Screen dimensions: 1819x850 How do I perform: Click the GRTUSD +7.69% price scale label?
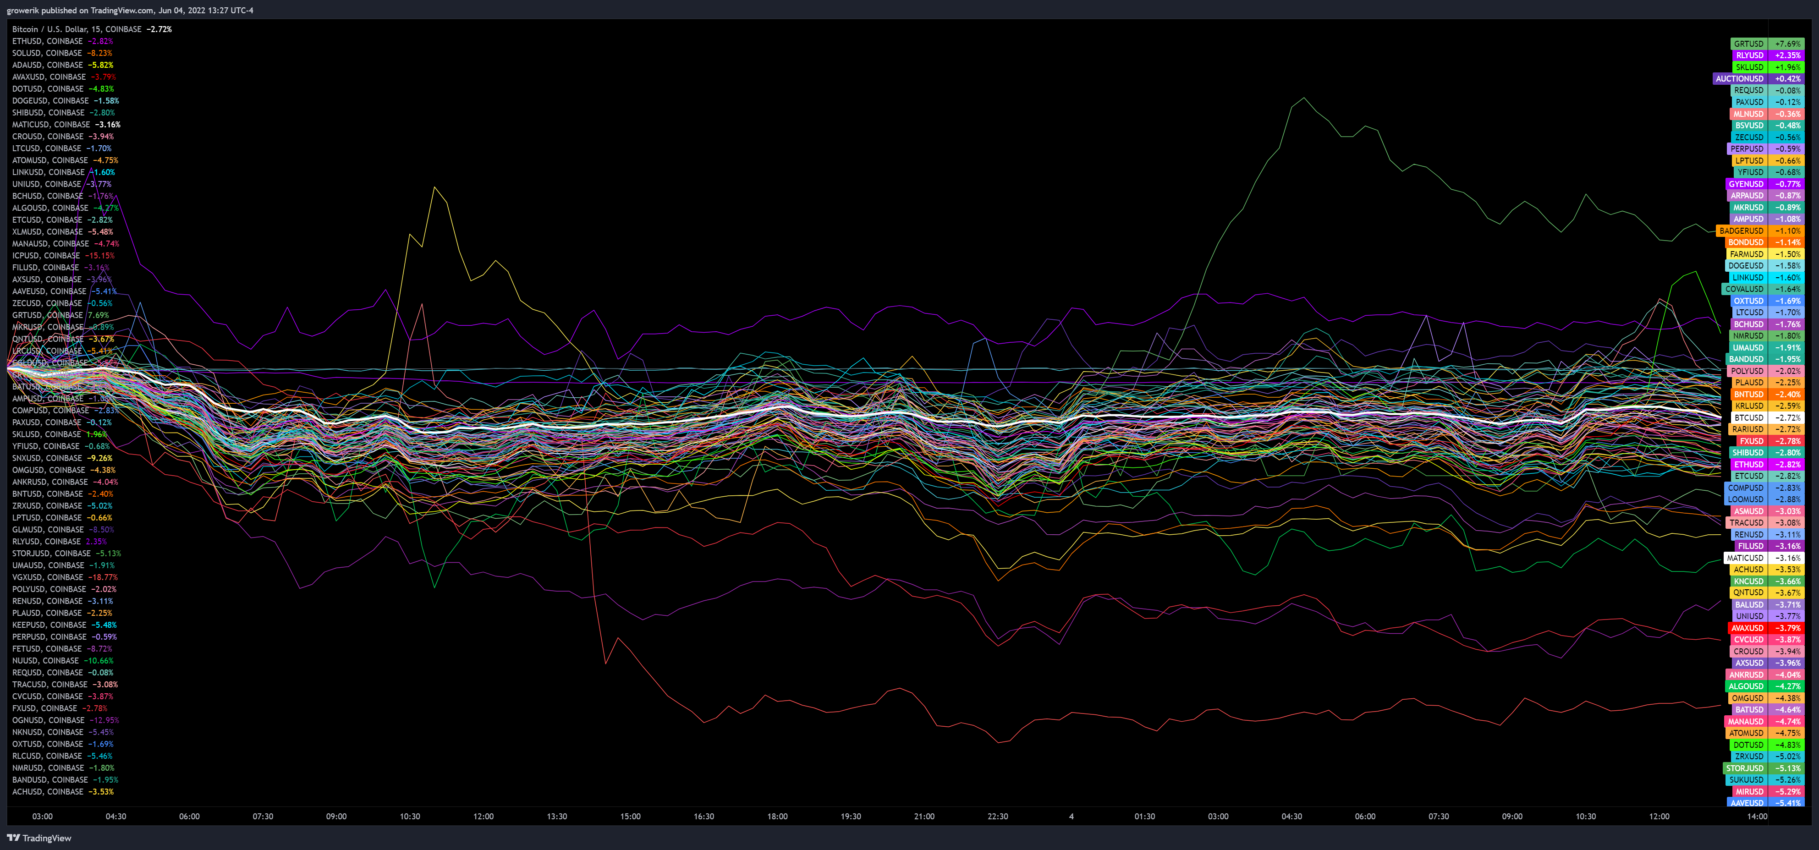1768,44
